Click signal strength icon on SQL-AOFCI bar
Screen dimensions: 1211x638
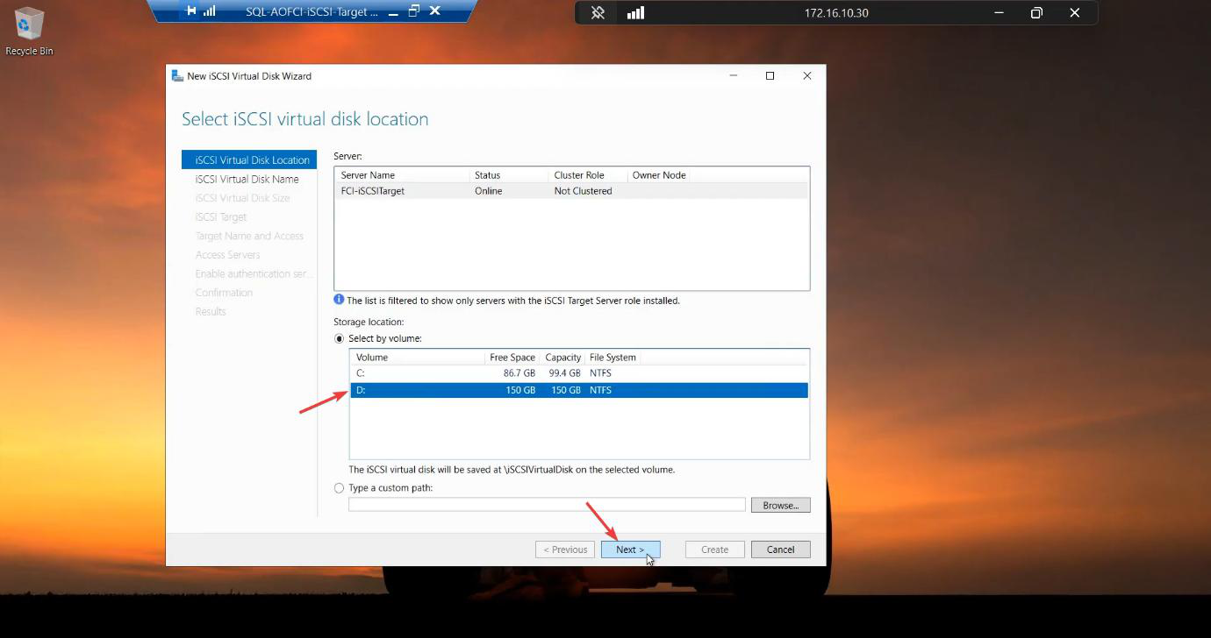point(210,11)
